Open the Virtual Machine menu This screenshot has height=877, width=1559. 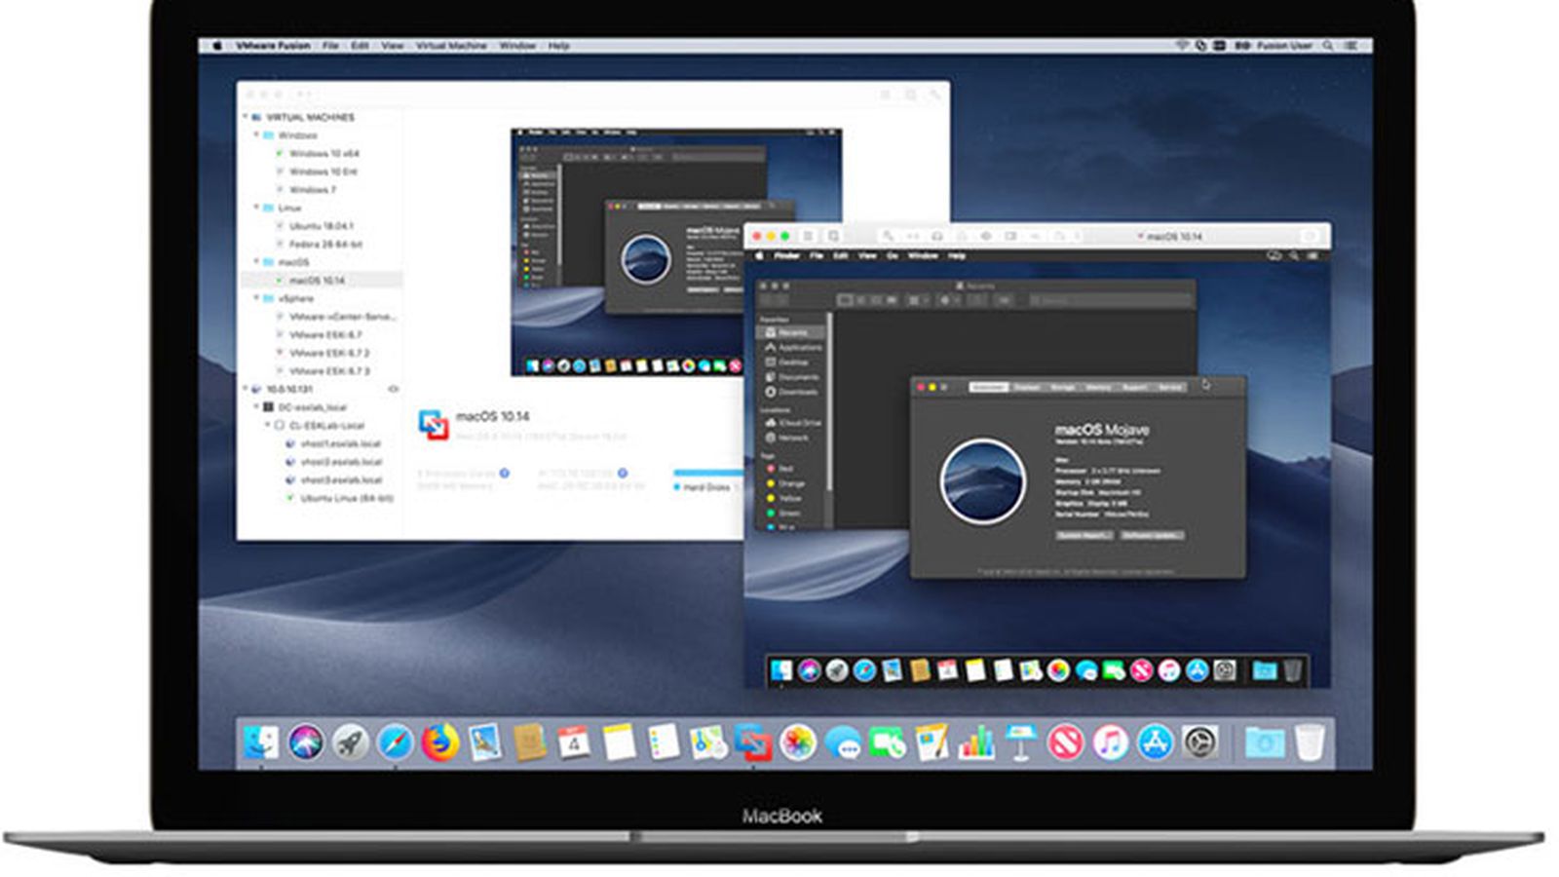[x=451, y=46]
